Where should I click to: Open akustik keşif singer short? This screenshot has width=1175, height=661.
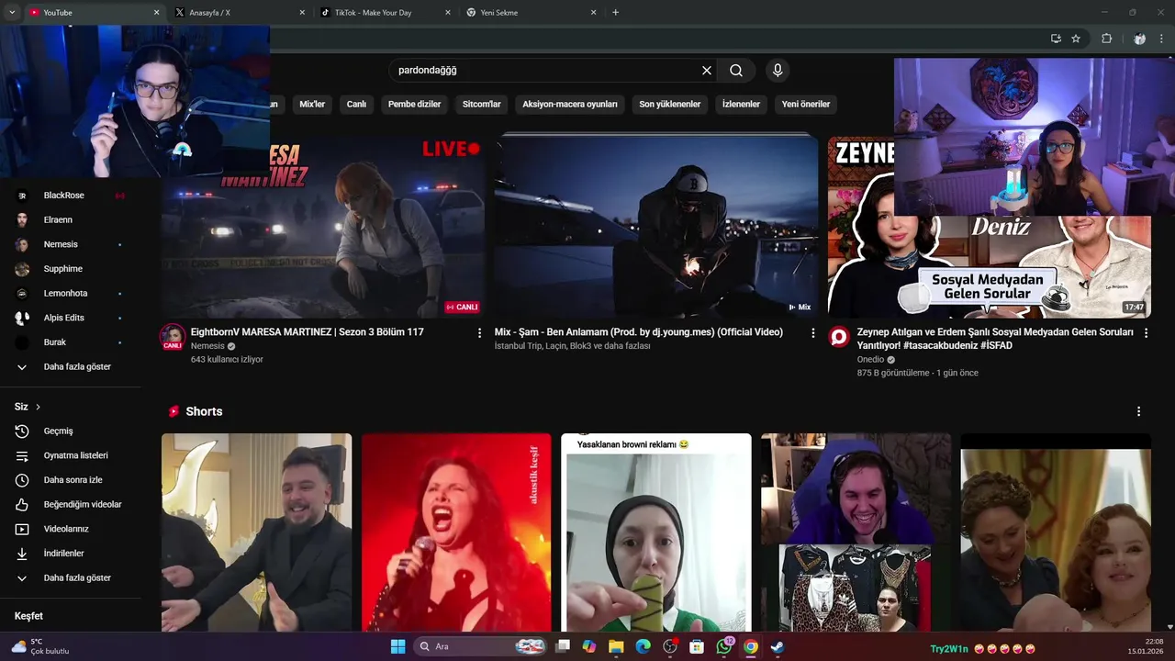[456, 532]
